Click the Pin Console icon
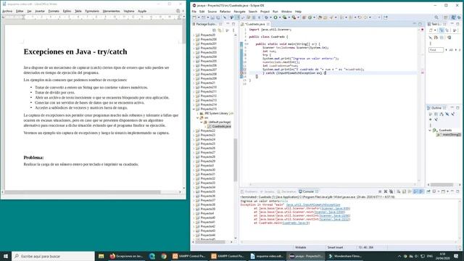The width and height of the screenshot is (464, 261). (x=428, y=191)
